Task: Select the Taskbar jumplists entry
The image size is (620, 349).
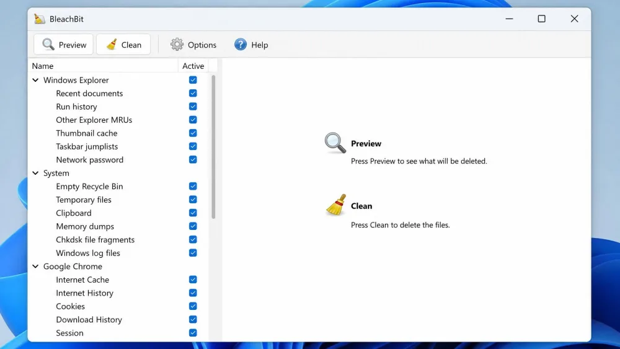Action: tap(87, 147)
